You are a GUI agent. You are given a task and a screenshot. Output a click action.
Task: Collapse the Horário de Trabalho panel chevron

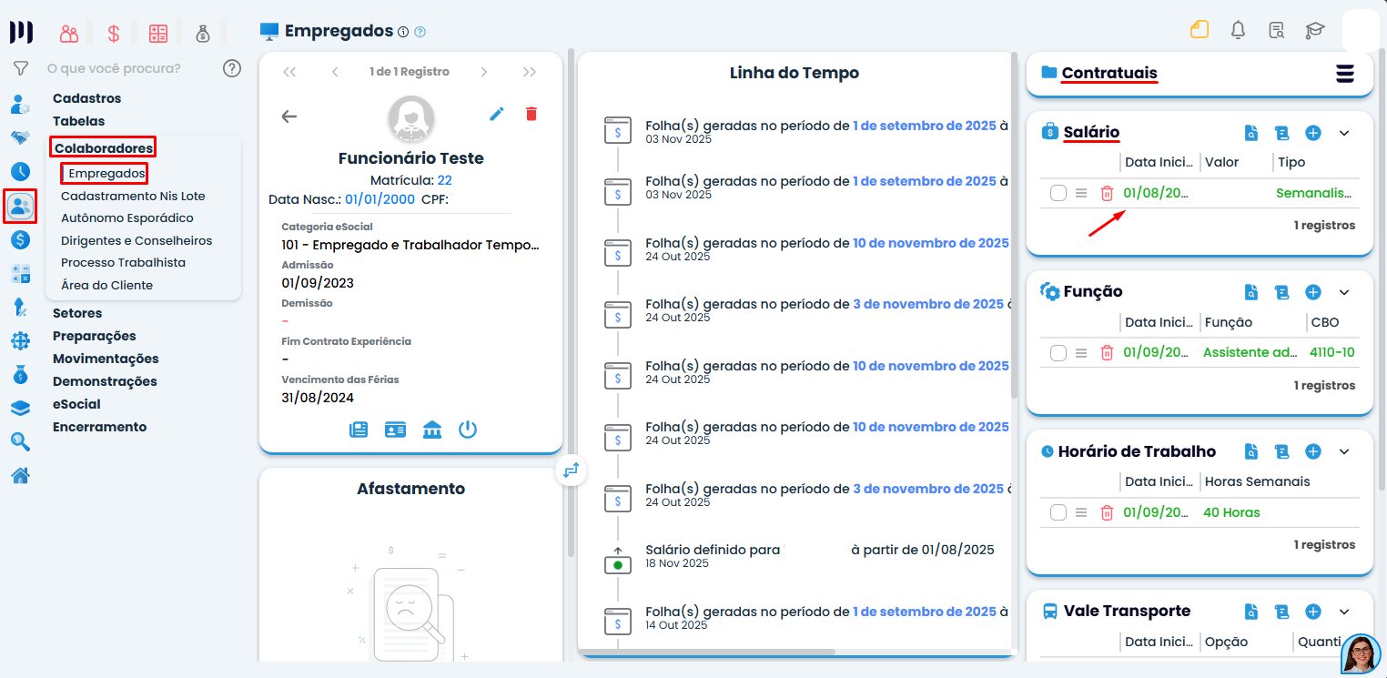click(x=1343, y=451)
